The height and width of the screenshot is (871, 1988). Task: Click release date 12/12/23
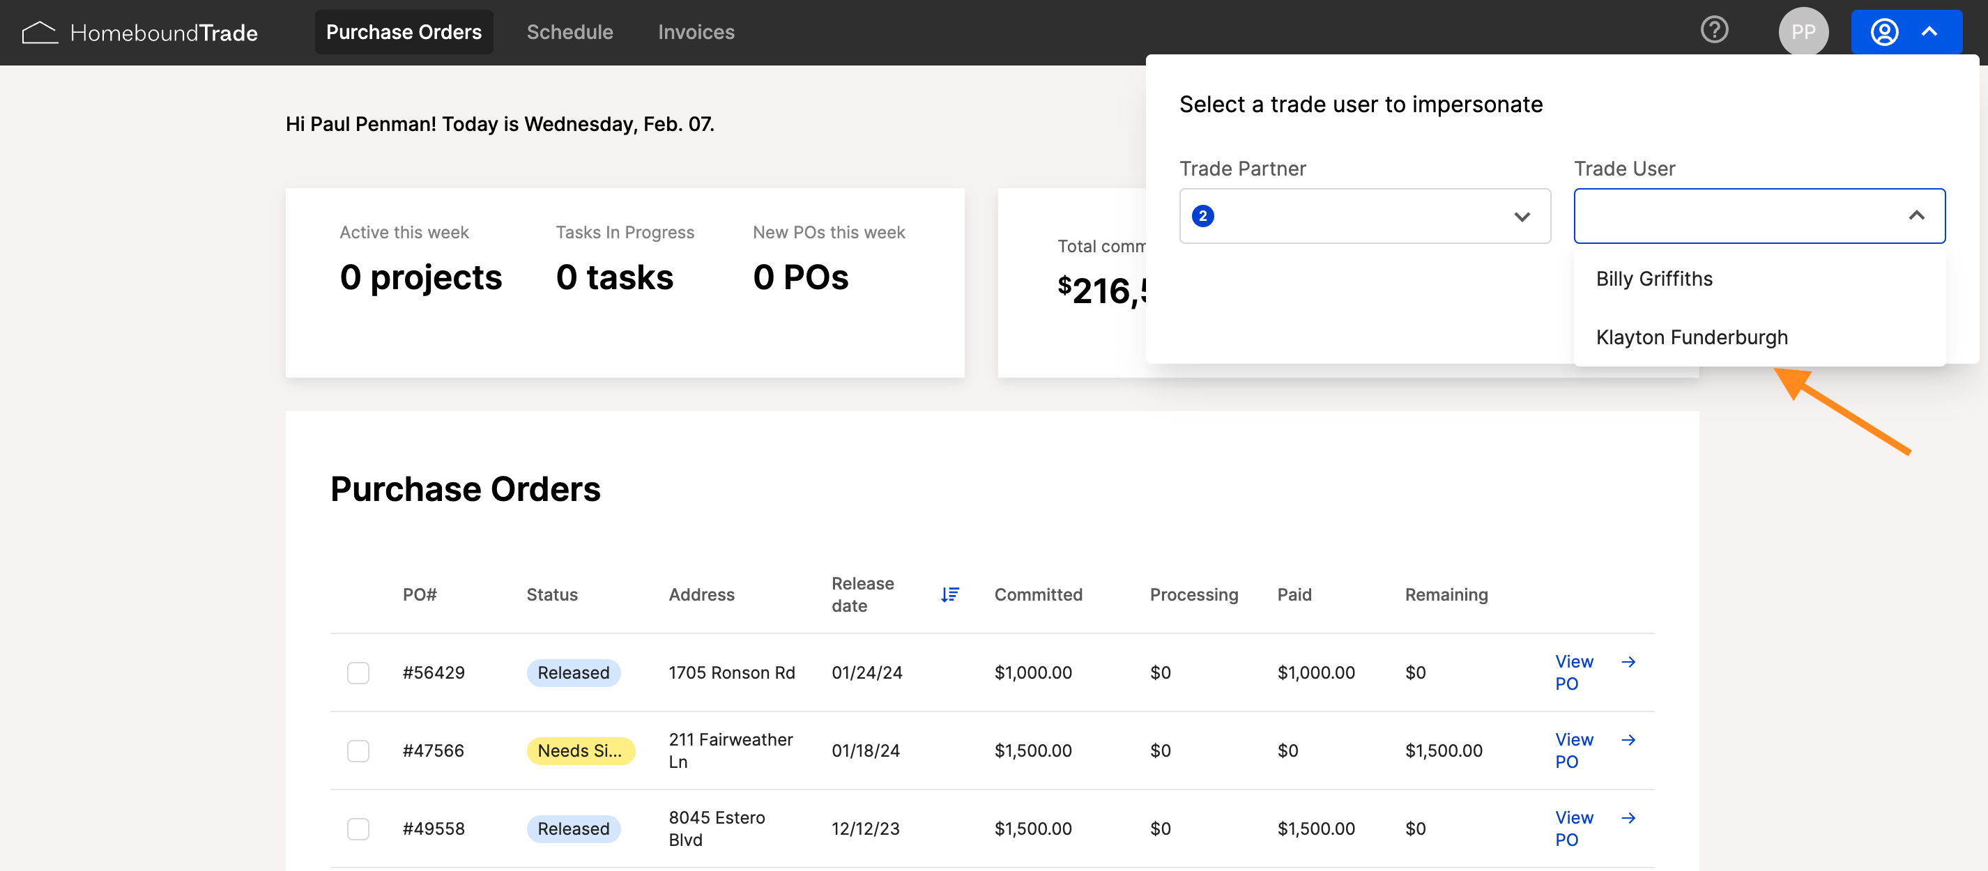tap(865, 828)
